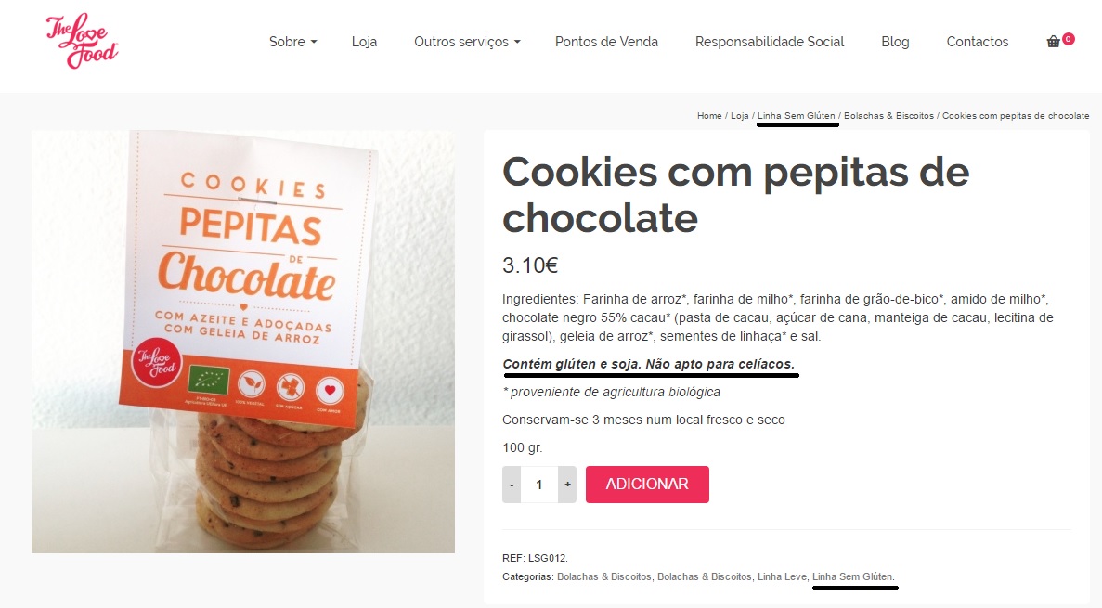Image resolution: width=1102 pixels, height=608 pixels.
Task: Open the Blog menu item
Action: [895, 42]
